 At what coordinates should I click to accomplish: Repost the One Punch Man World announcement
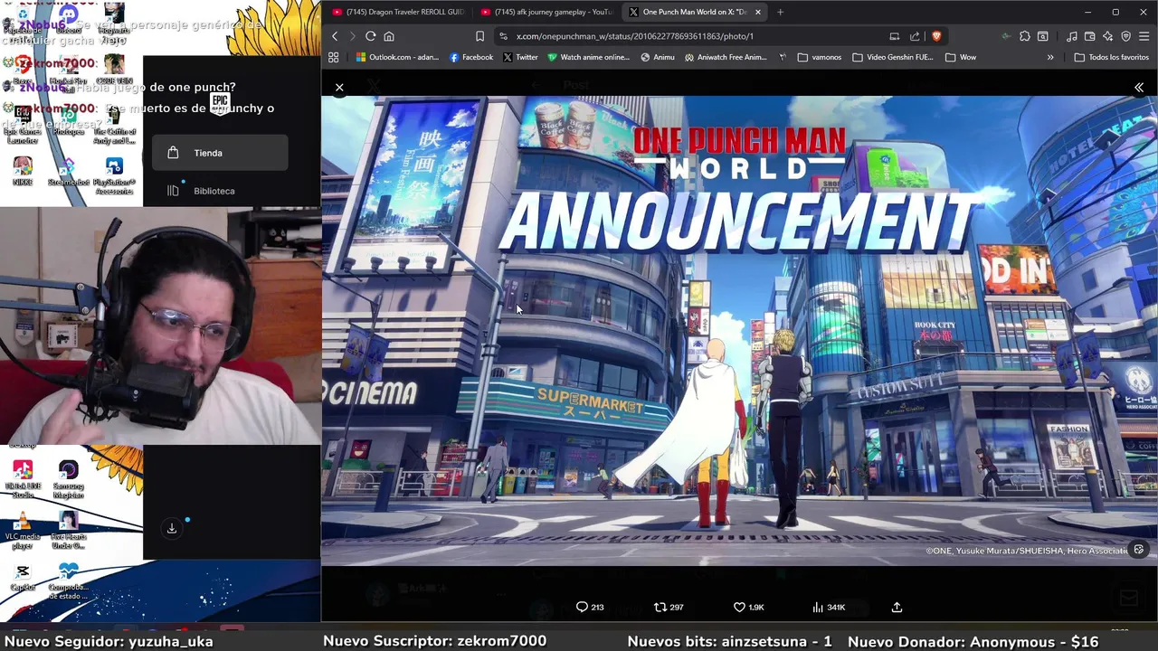click(669, 608)
